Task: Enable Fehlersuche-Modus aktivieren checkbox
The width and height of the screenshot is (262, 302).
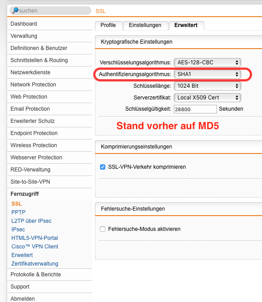Action: (x=103, y=229)
